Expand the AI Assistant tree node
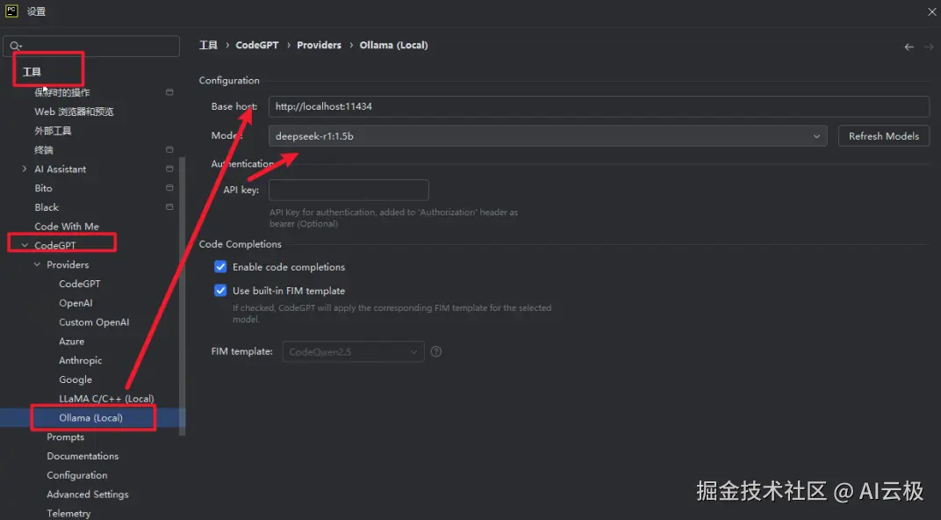This screenshot has width=941, height=520. [x=24, y=169]
